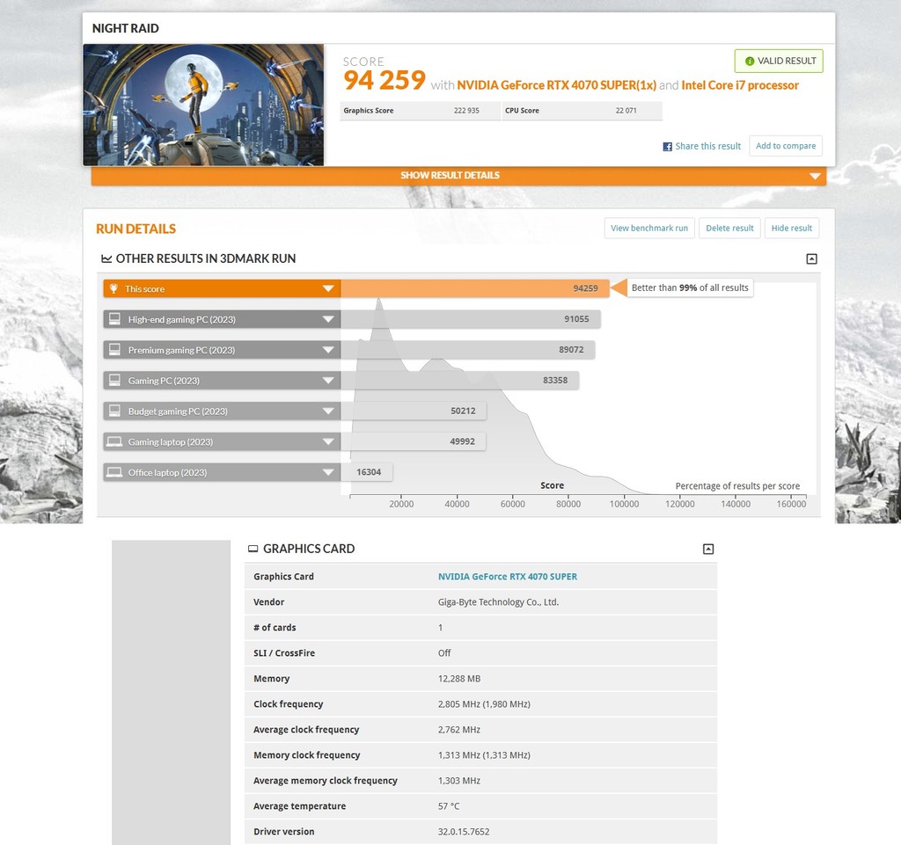The width and height of the screenshot is (901, 845).
Task: Click the orange 94259 score bar
Action: click(x=474, y=288)
